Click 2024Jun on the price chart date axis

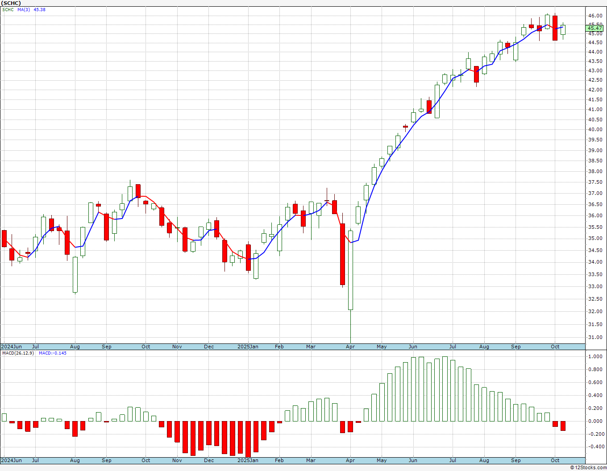pyautogui.click(x=12, y=347)
